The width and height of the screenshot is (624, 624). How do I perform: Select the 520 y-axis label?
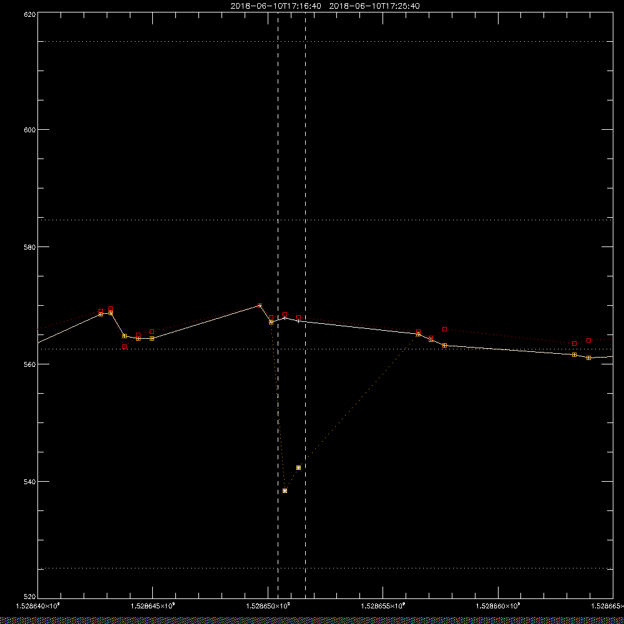point(30,597)
